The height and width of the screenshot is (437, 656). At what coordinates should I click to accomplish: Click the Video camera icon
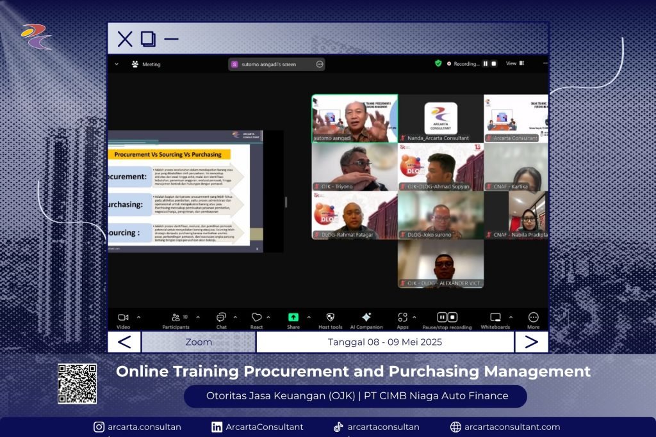click(123, 317)
